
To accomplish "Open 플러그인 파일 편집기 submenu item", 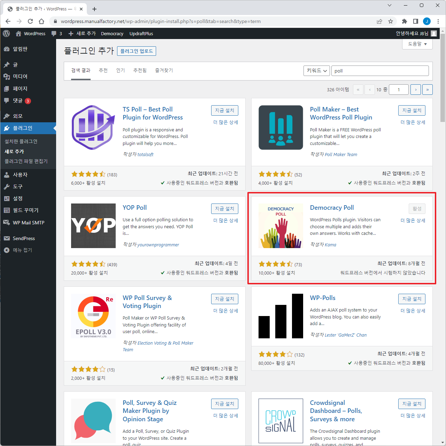I will 26,161.
